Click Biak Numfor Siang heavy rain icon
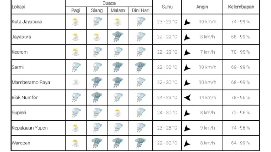This screenshot has width=271, height=152. pyautogui.click(x=97, y=97)
